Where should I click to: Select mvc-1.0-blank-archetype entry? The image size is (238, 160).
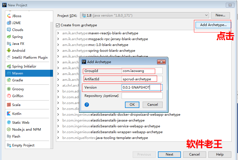(x=95, y=45)
